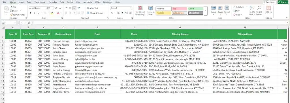This screenshot has width=290, height=103.
Task: Click the Increase Font Size icon
Action: click(x=56, y=8)
